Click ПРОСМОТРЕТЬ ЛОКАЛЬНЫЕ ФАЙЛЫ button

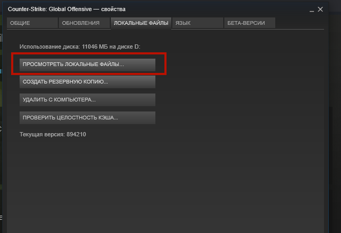tap(88, 64)
